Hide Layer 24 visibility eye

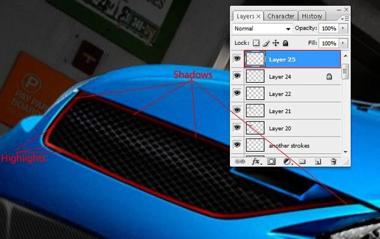(x=237, y=76)
